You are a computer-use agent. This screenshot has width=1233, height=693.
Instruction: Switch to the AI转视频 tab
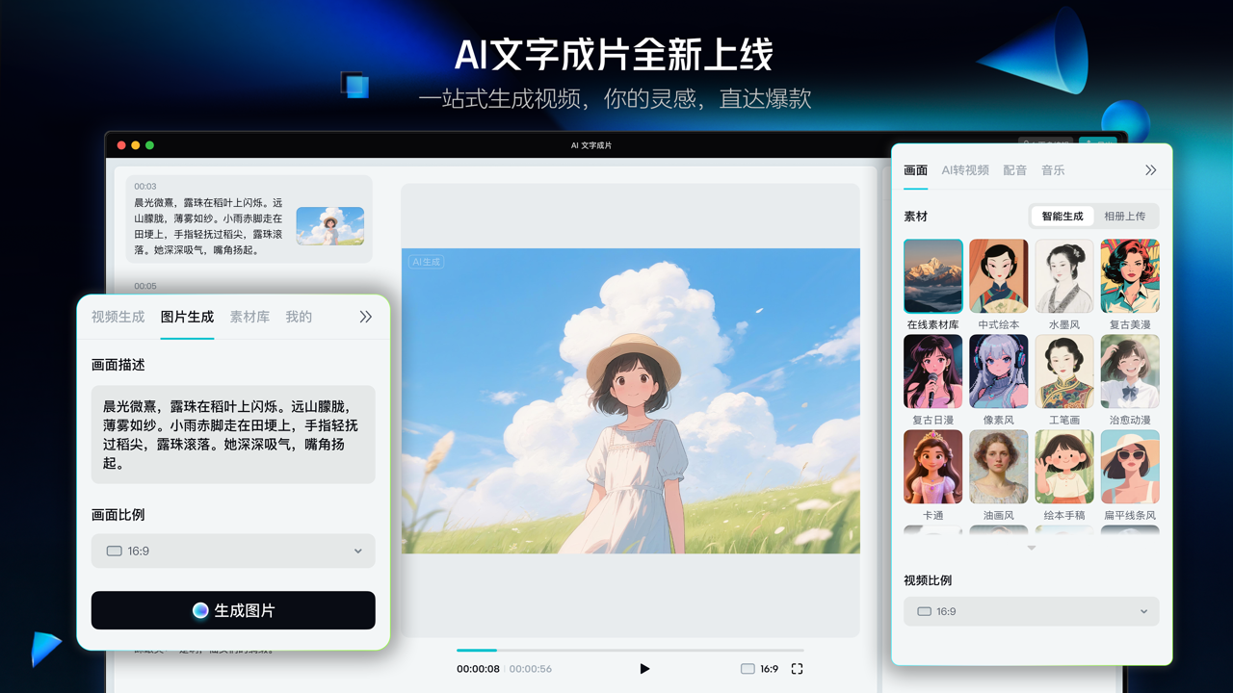click(966, 169)
